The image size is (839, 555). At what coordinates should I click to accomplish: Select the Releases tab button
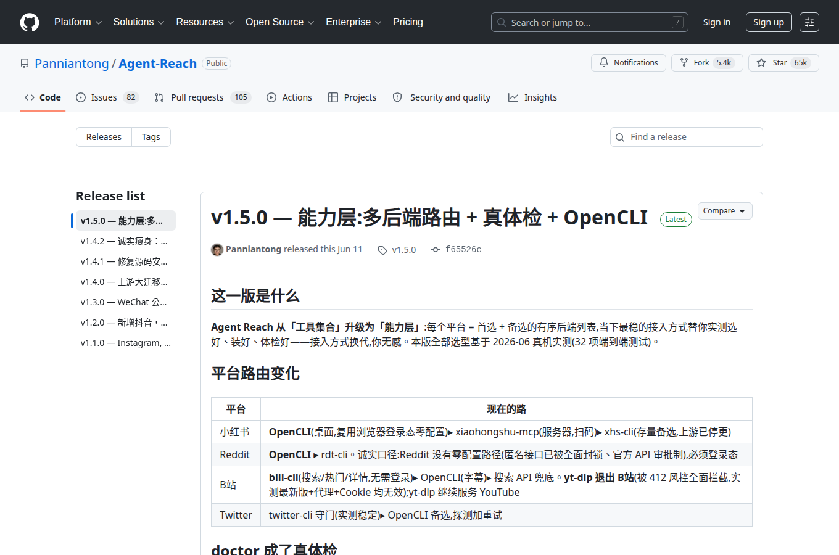tap(104, 137)
